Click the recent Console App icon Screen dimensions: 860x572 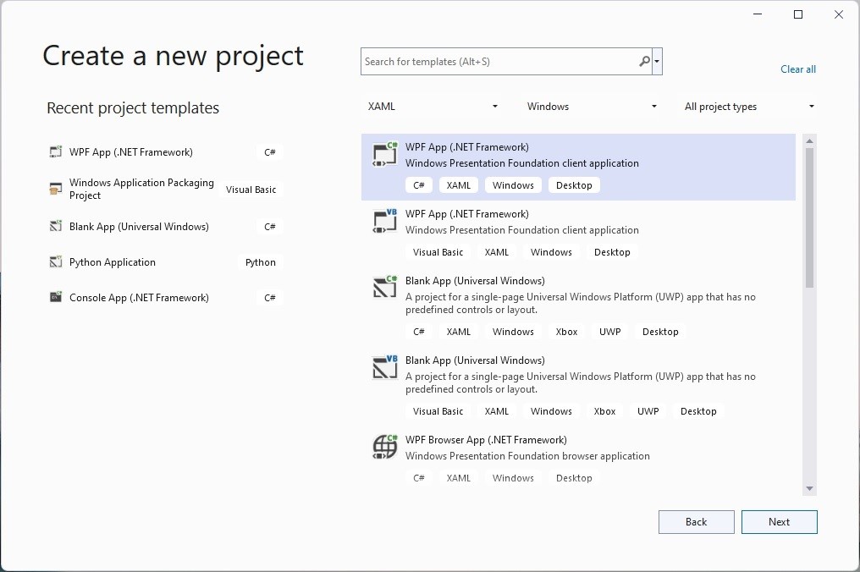pos(56,298)
